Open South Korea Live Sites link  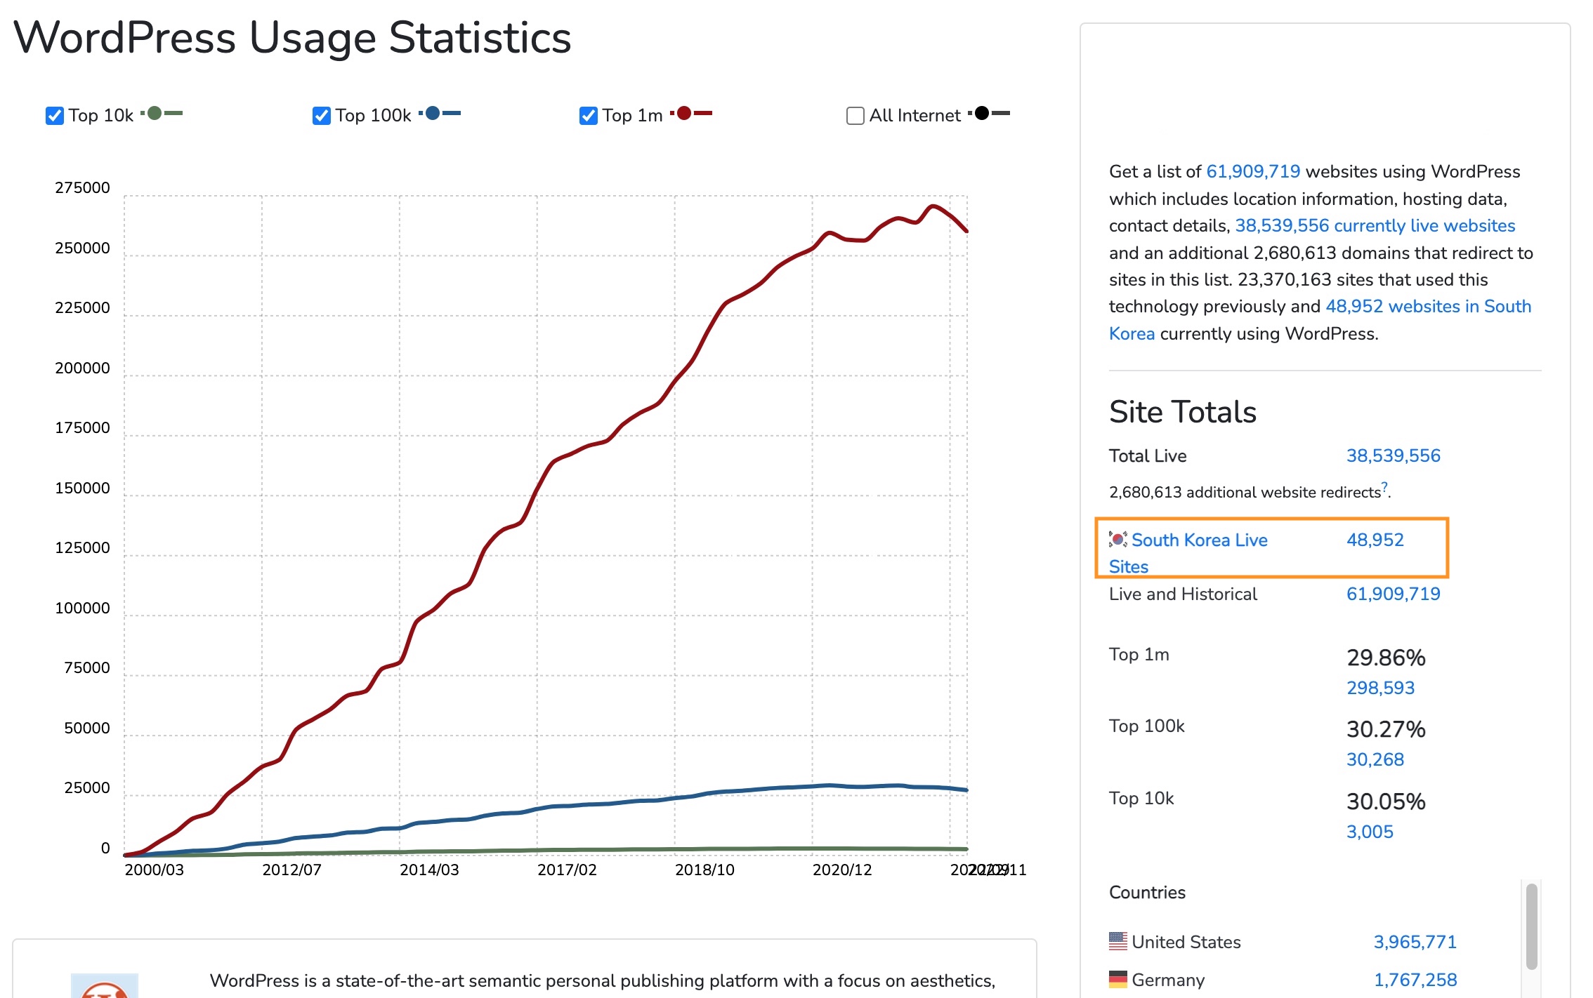point(1199,540)
